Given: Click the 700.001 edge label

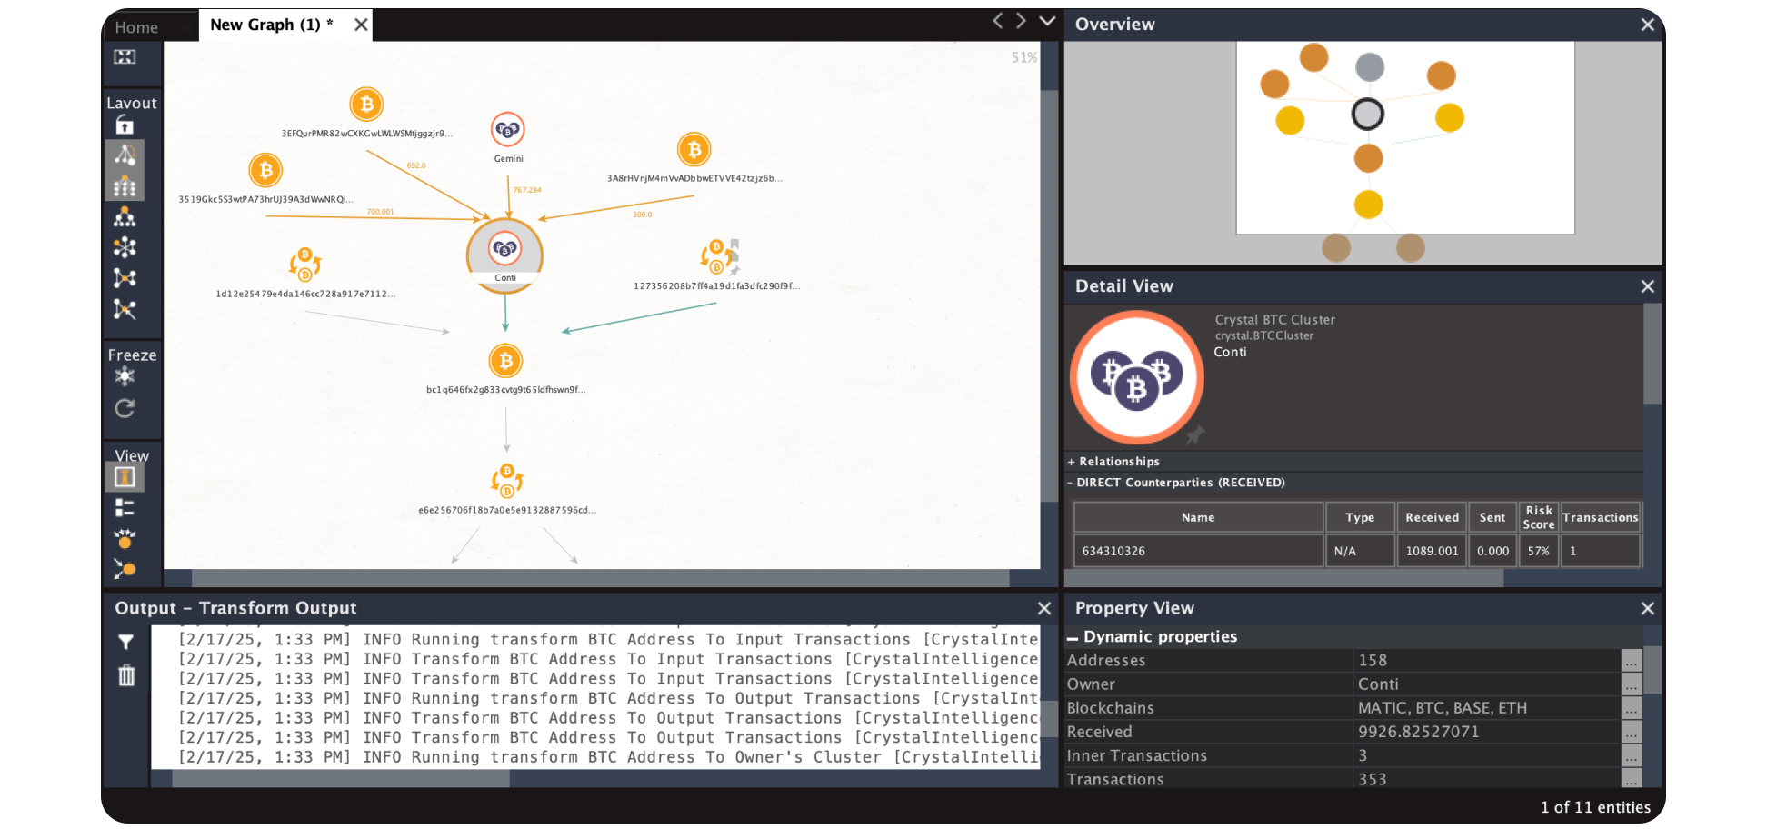Looking at the screenshot, I should (381, 212).
